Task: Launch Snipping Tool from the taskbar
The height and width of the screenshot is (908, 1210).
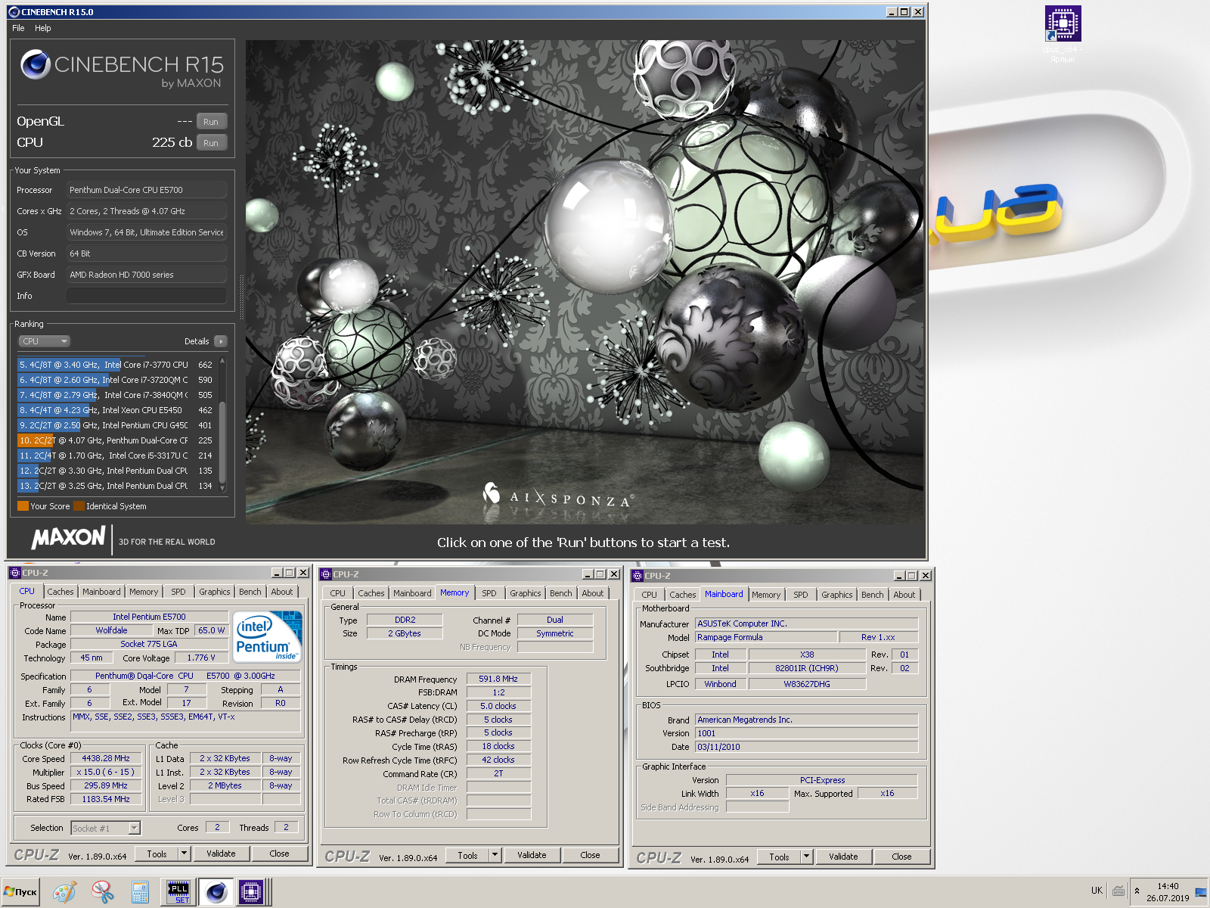Action: pyautogui.click(x=102, y=892)
